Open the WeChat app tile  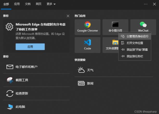[143, 27]
